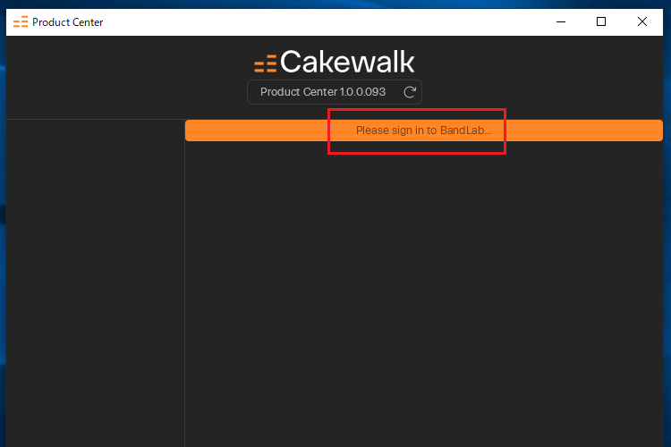Click the Product Center 1.0.0.093 version text
The height and width of the screenshot is (447, 671).
coord(323,92)
